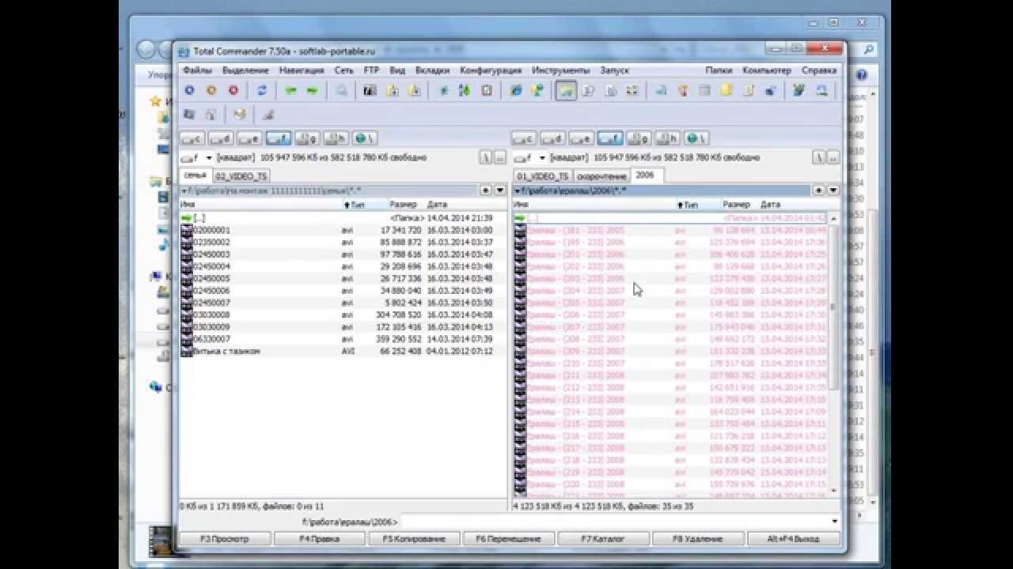The width and height of the screenshot is (1013, 569).
Task: Go to root in left panel
Action: click(487, 157)
